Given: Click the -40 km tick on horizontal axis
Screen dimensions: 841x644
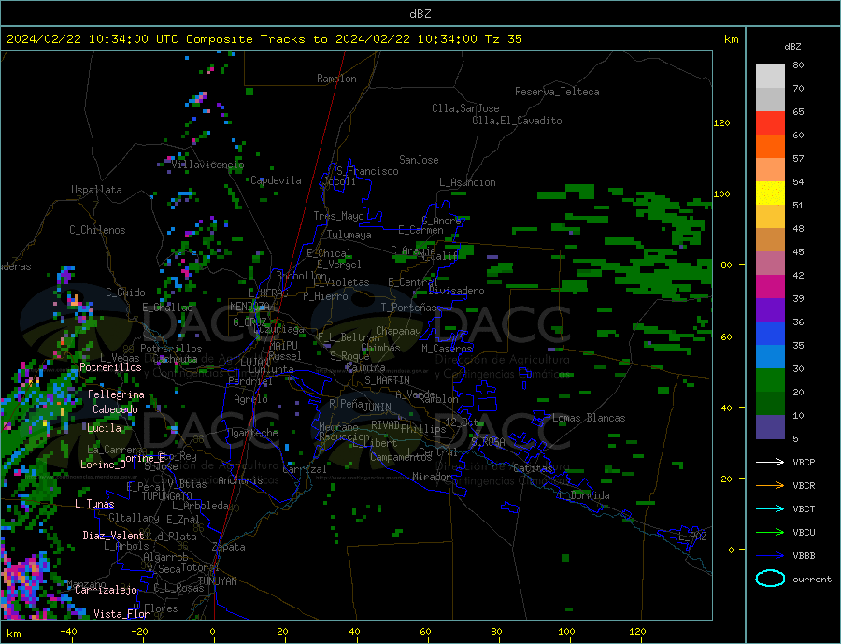Looking at the screenshot, I should click(68, 631).
